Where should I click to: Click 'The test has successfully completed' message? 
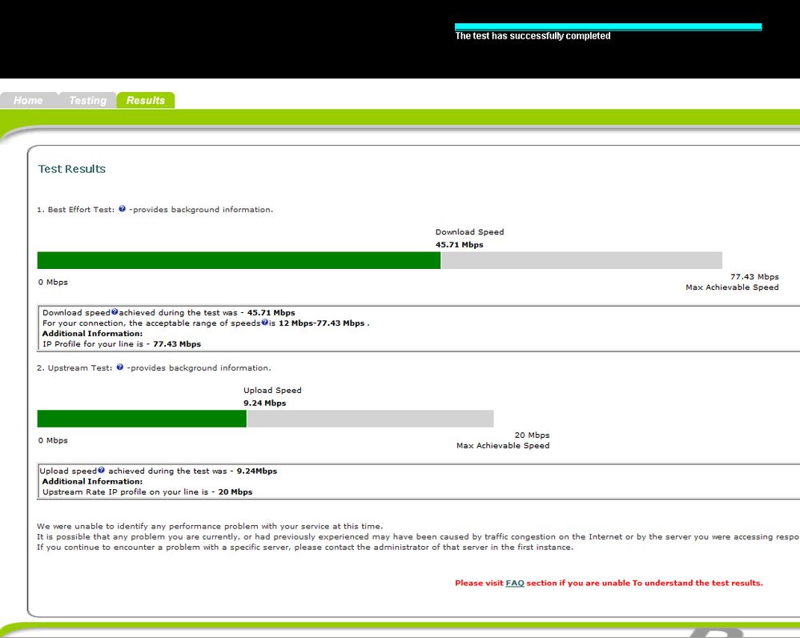tap(533, 36)
